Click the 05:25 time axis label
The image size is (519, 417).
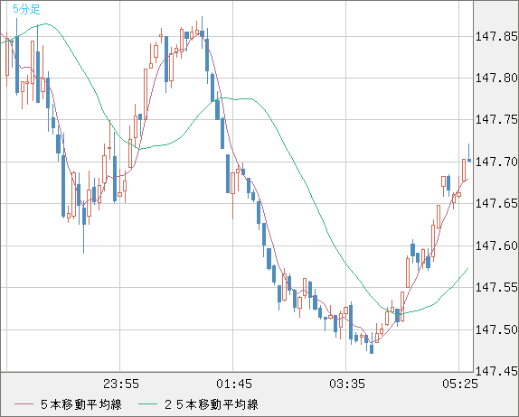click(460, 384)
